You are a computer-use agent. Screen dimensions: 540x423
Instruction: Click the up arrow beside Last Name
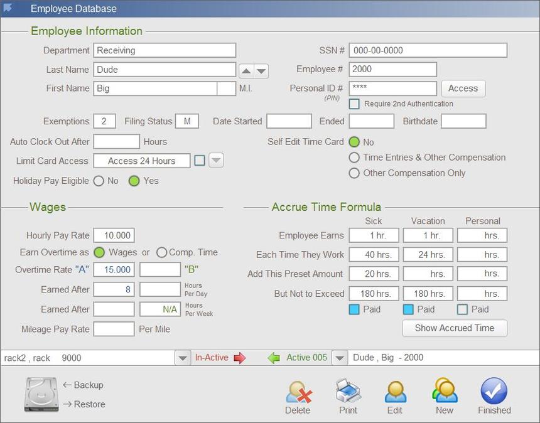click(246, 71)
